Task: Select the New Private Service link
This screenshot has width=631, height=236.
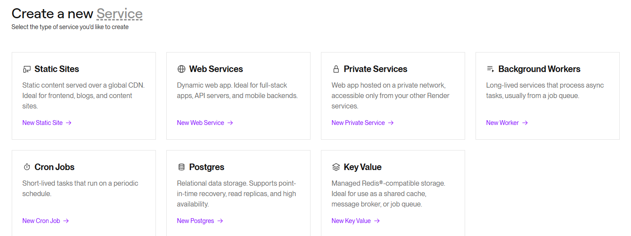Action: [358, 123]
